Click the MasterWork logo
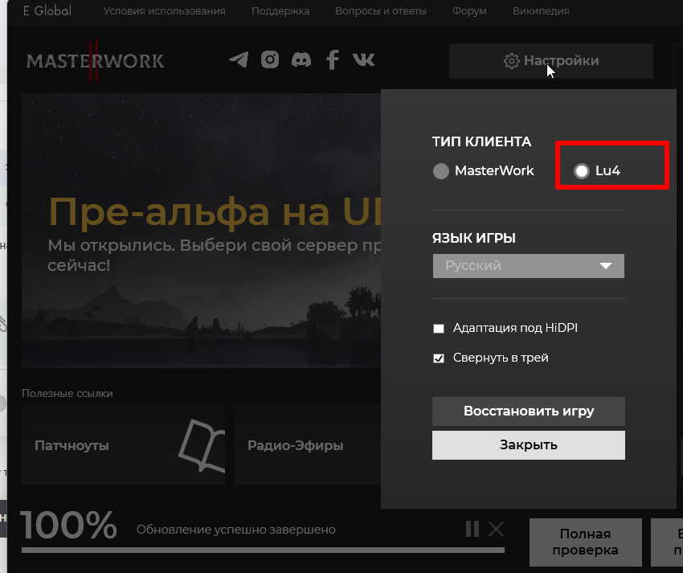The height and width of the screenshot is (573, 683). 96,60
